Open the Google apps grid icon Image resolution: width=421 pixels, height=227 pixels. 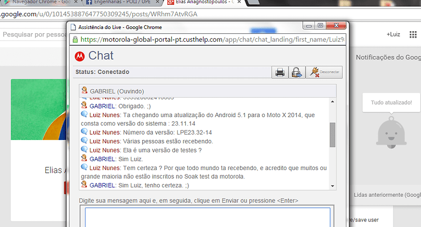tap(413, 34)
